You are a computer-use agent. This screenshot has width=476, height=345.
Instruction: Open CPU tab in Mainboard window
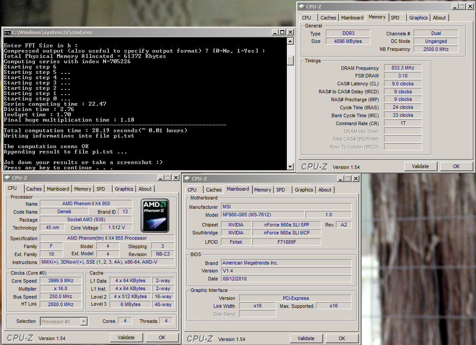tap(192, 190)
